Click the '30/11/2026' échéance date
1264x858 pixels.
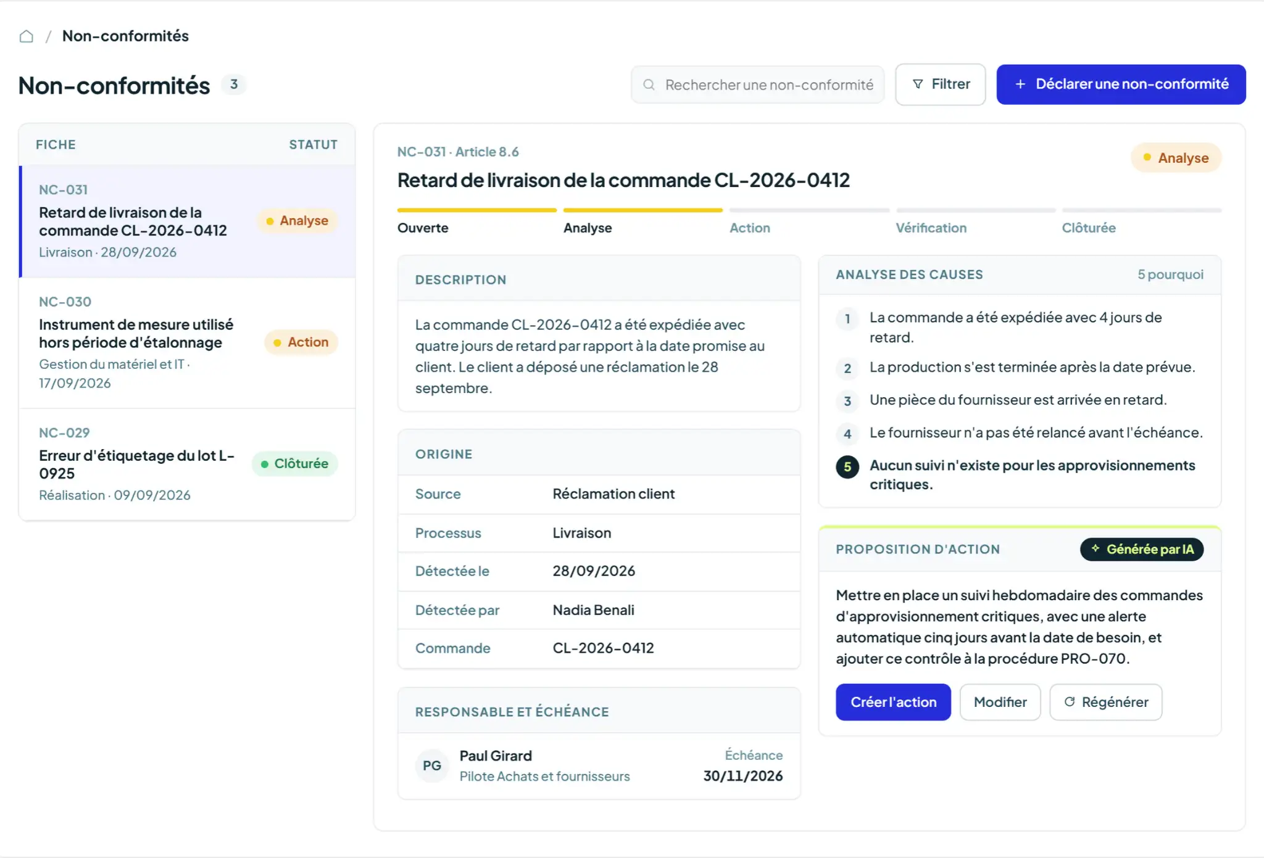click(743, 776)
